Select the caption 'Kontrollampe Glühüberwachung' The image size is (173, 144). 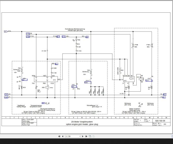[x=75, y=29]
